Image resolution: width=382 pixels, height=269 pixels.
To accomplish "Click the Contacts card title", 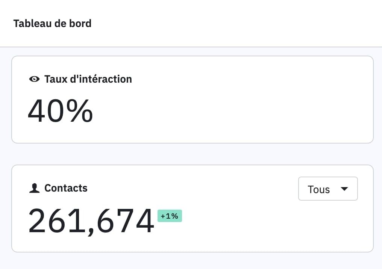I will click(x=66, y=188).
